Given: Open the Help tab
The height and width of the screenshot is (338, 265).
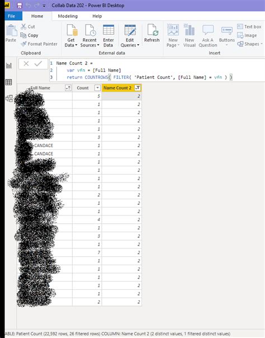Looking at the screenshot, I should point(97,16).
